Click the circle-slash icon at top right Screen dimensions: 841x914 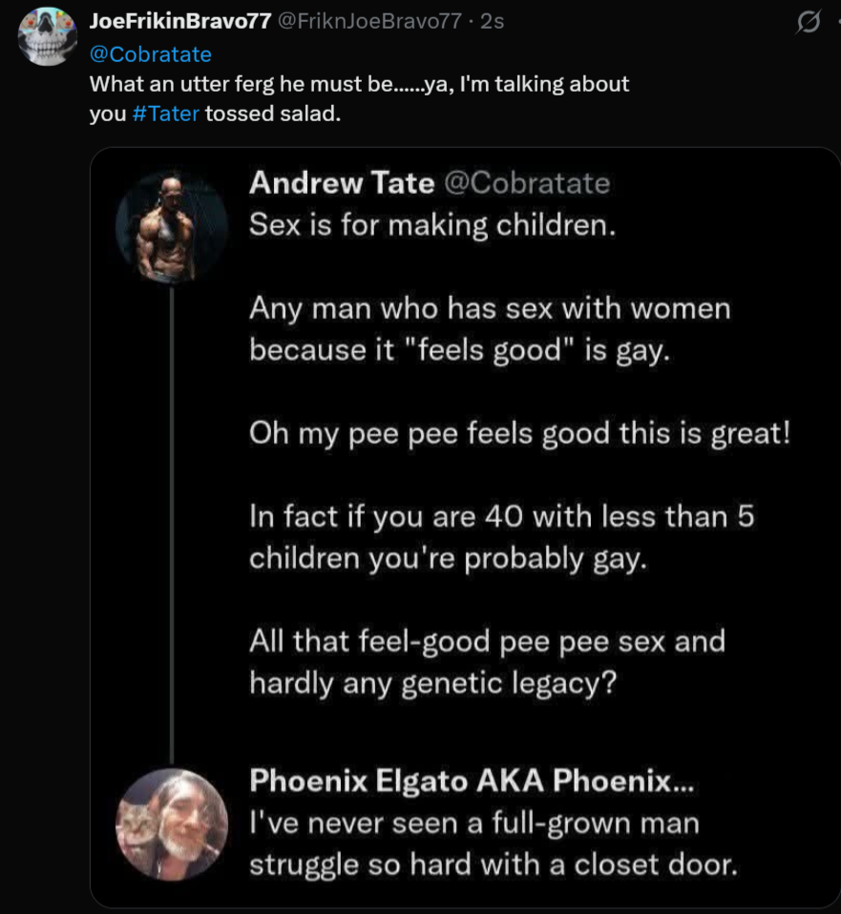808,25
